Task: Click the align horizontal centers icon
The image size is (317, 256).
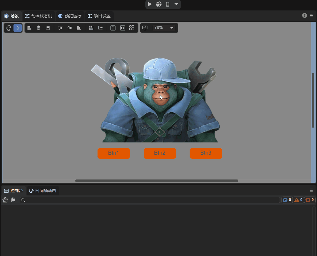Action: click(x=39, y=28)
